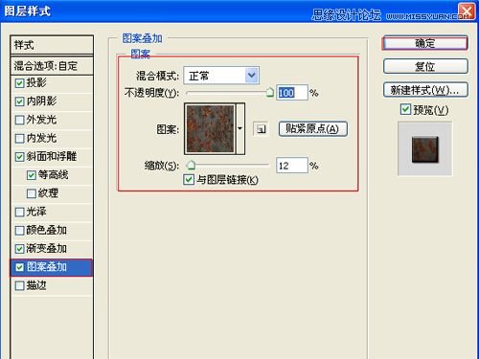Image resolution: width=479 pixels, height=359 pixels.
Task: Click the 复位 reset button
Action: click(x=425, y=66)
